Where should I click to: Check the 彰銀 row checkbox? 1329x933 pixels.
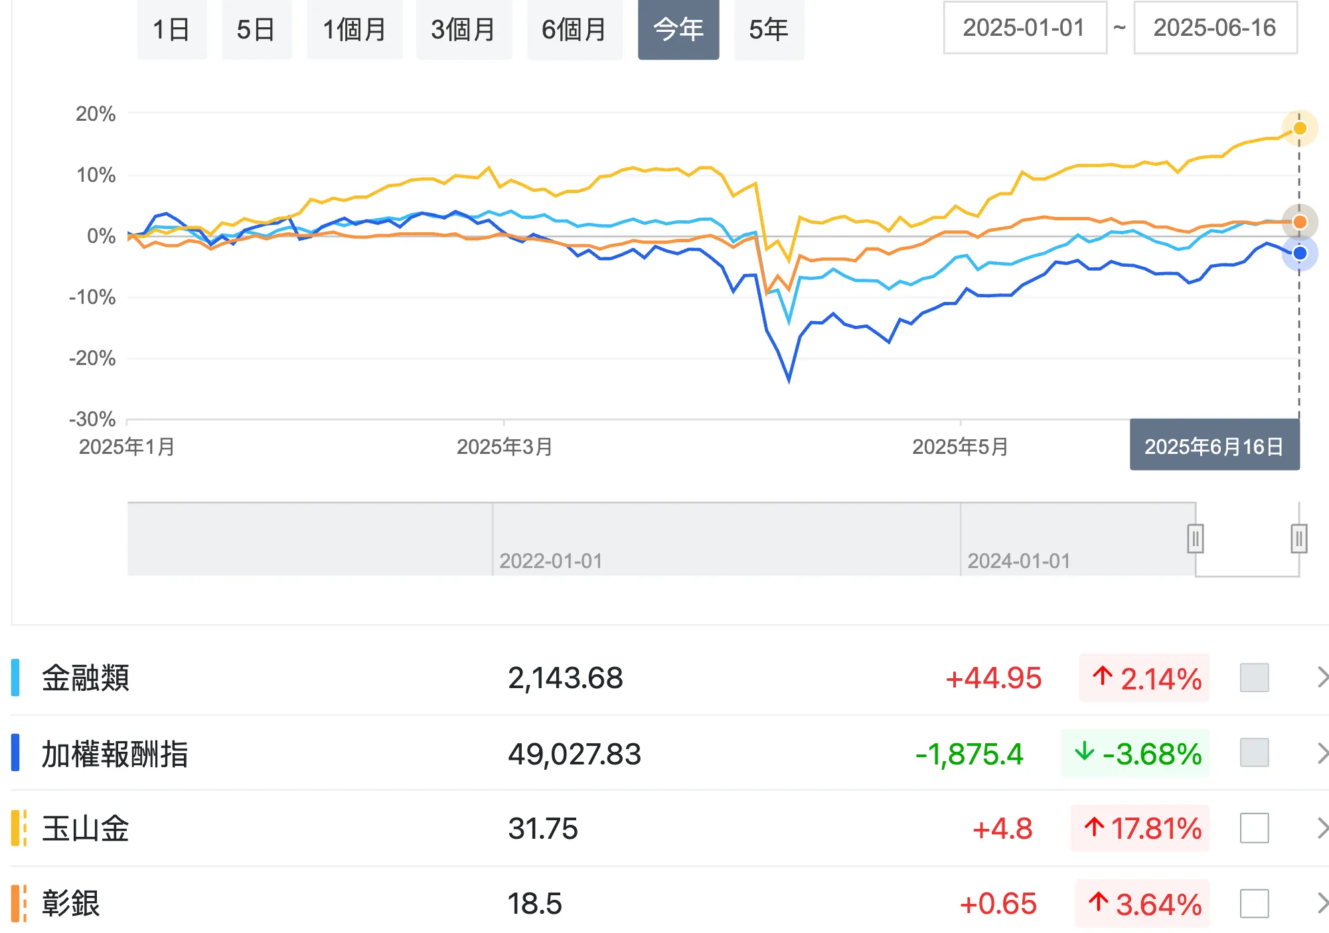click(1254, 903)
